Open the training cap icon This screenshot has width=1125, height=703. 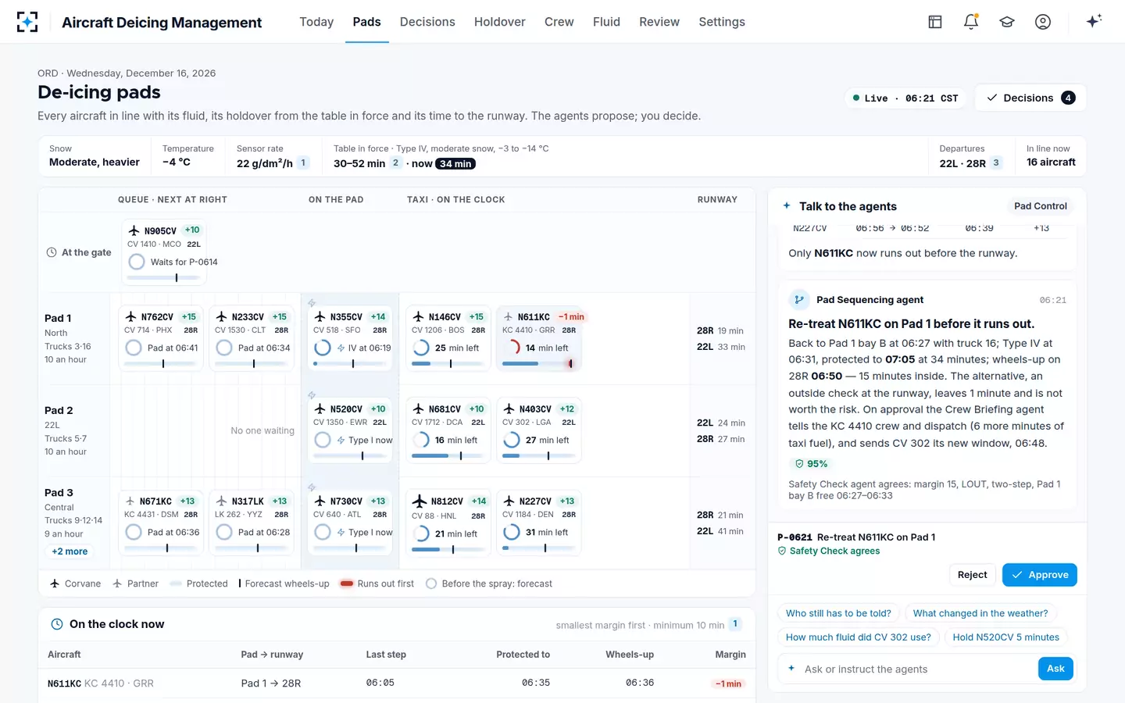click(x=1007, y=22)
